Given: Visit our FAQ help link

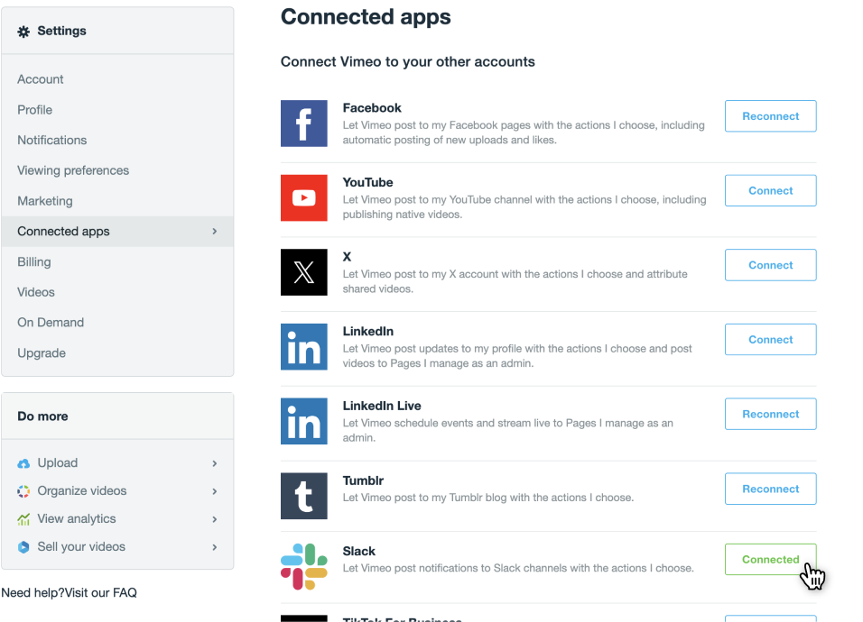Looking at the screenshot, I should pos(100,593).
